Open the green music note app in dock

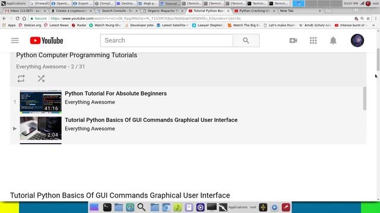pyautogui.click(x=178, y=207)
